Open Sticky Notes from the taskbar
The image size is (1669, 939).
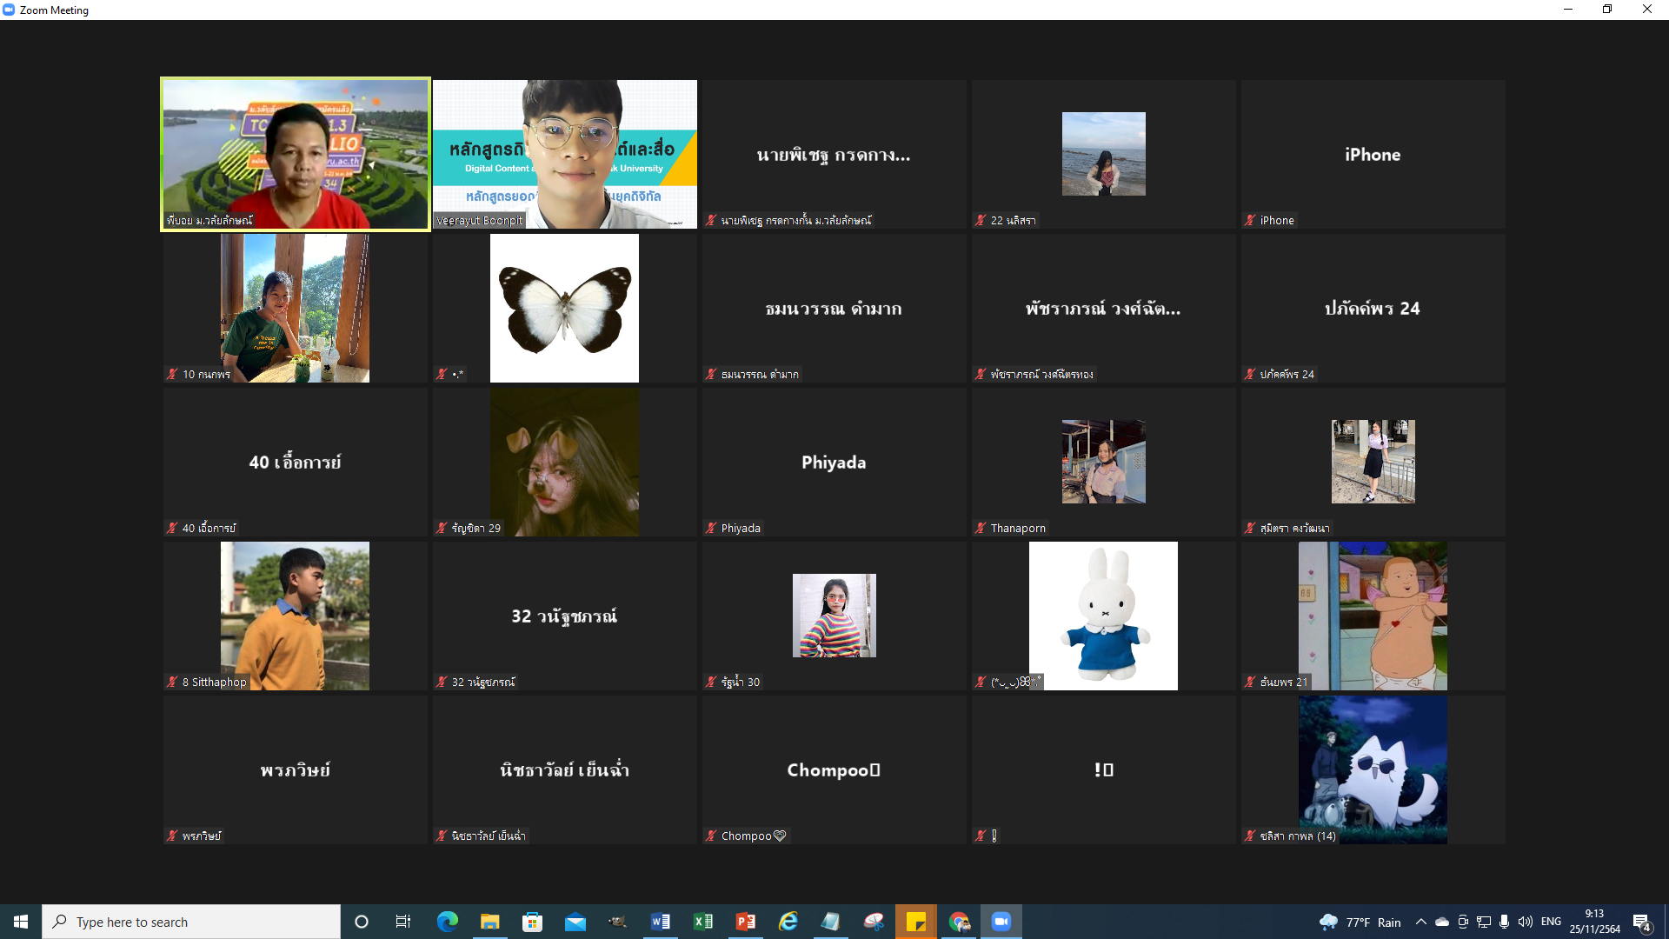[916, 922]
